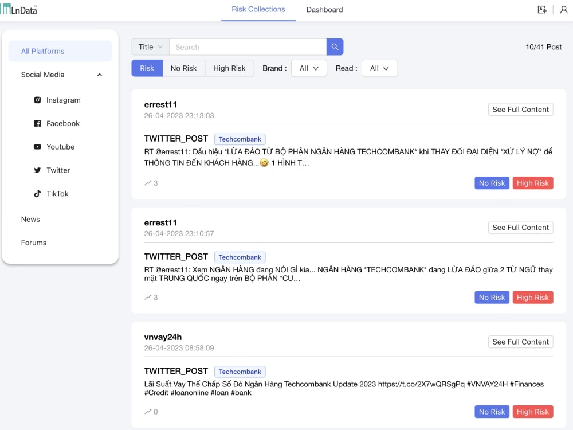Screen dimensions: 573x430
Task: Switch to the Risk Collections tab
Action: tap(258, 10)
